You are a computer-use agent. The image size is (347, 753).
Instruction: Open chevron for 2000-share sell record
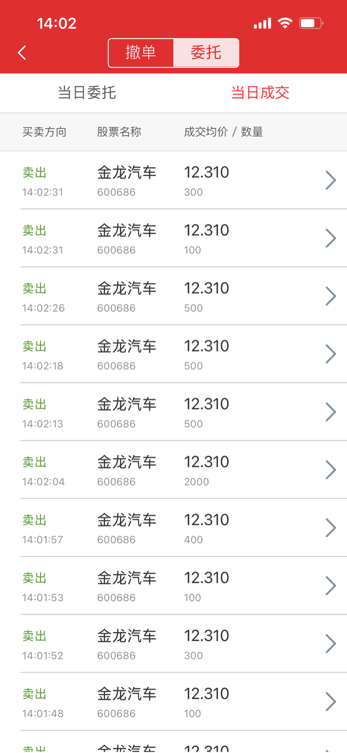(x=331, y=470)
